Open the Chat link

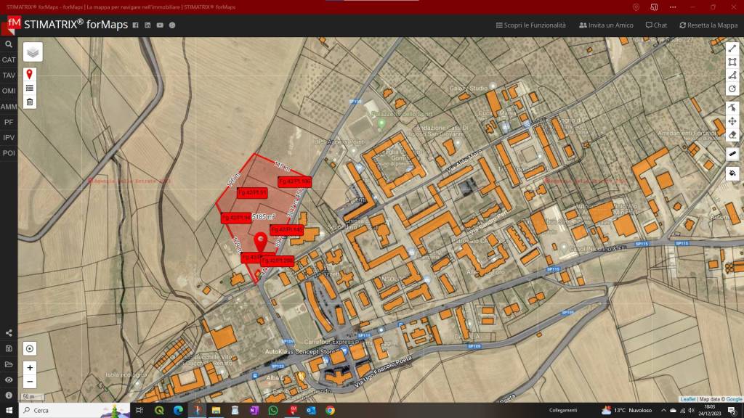click(x=656, y=25)
